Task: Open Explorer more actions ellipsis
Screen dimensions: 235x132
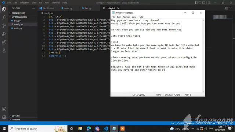Action: pos(33,8)
